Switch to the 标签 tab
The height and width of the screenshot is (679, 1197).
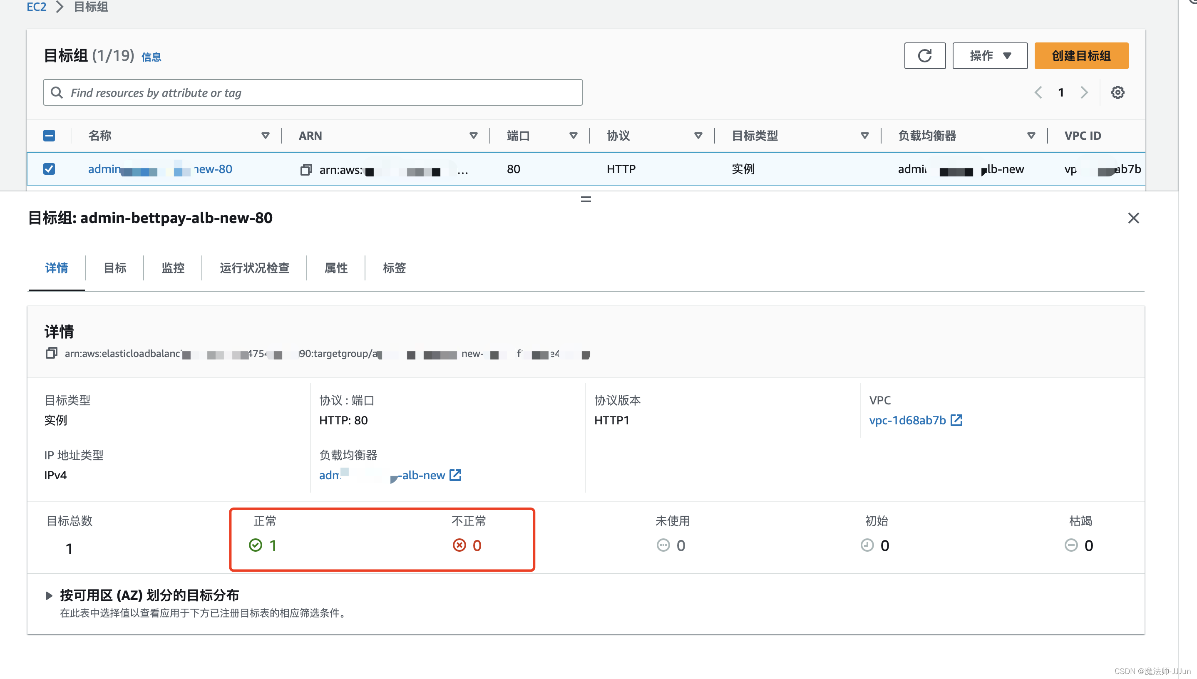(x=394, y=268)
